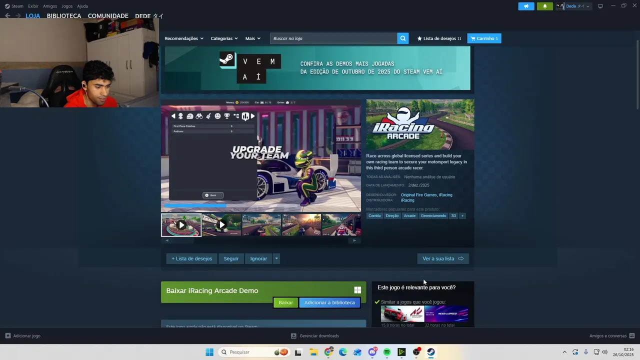This screenshot has width=640, height=360.
Task: Click the Dede profile avatar picture
Action: click(x=560, y=6)
